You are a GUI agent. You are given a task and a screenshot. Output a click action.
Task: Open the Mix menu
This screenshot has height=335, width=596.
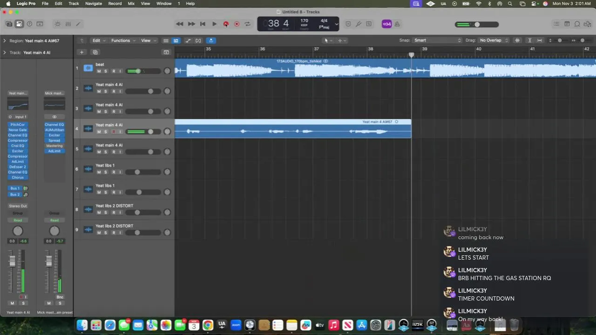(x=131, y=3)
